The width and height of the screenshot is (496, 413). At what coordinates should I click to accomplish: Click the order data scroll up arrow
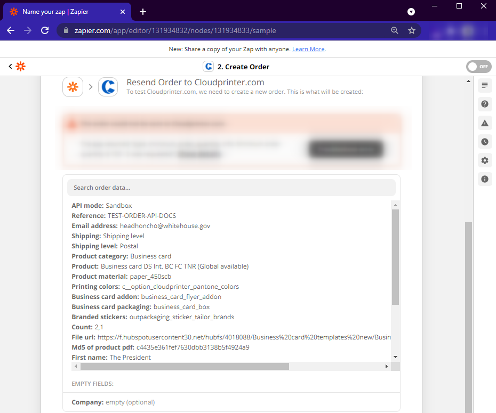[x=395, y=205]
